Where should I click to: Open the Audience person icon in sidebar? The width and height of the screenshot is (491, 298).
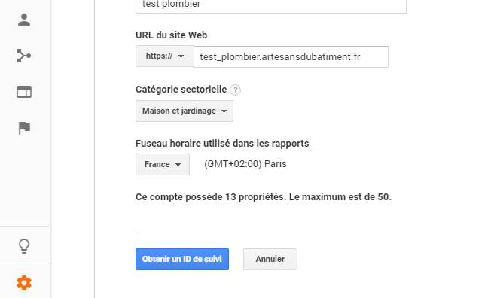24,20
